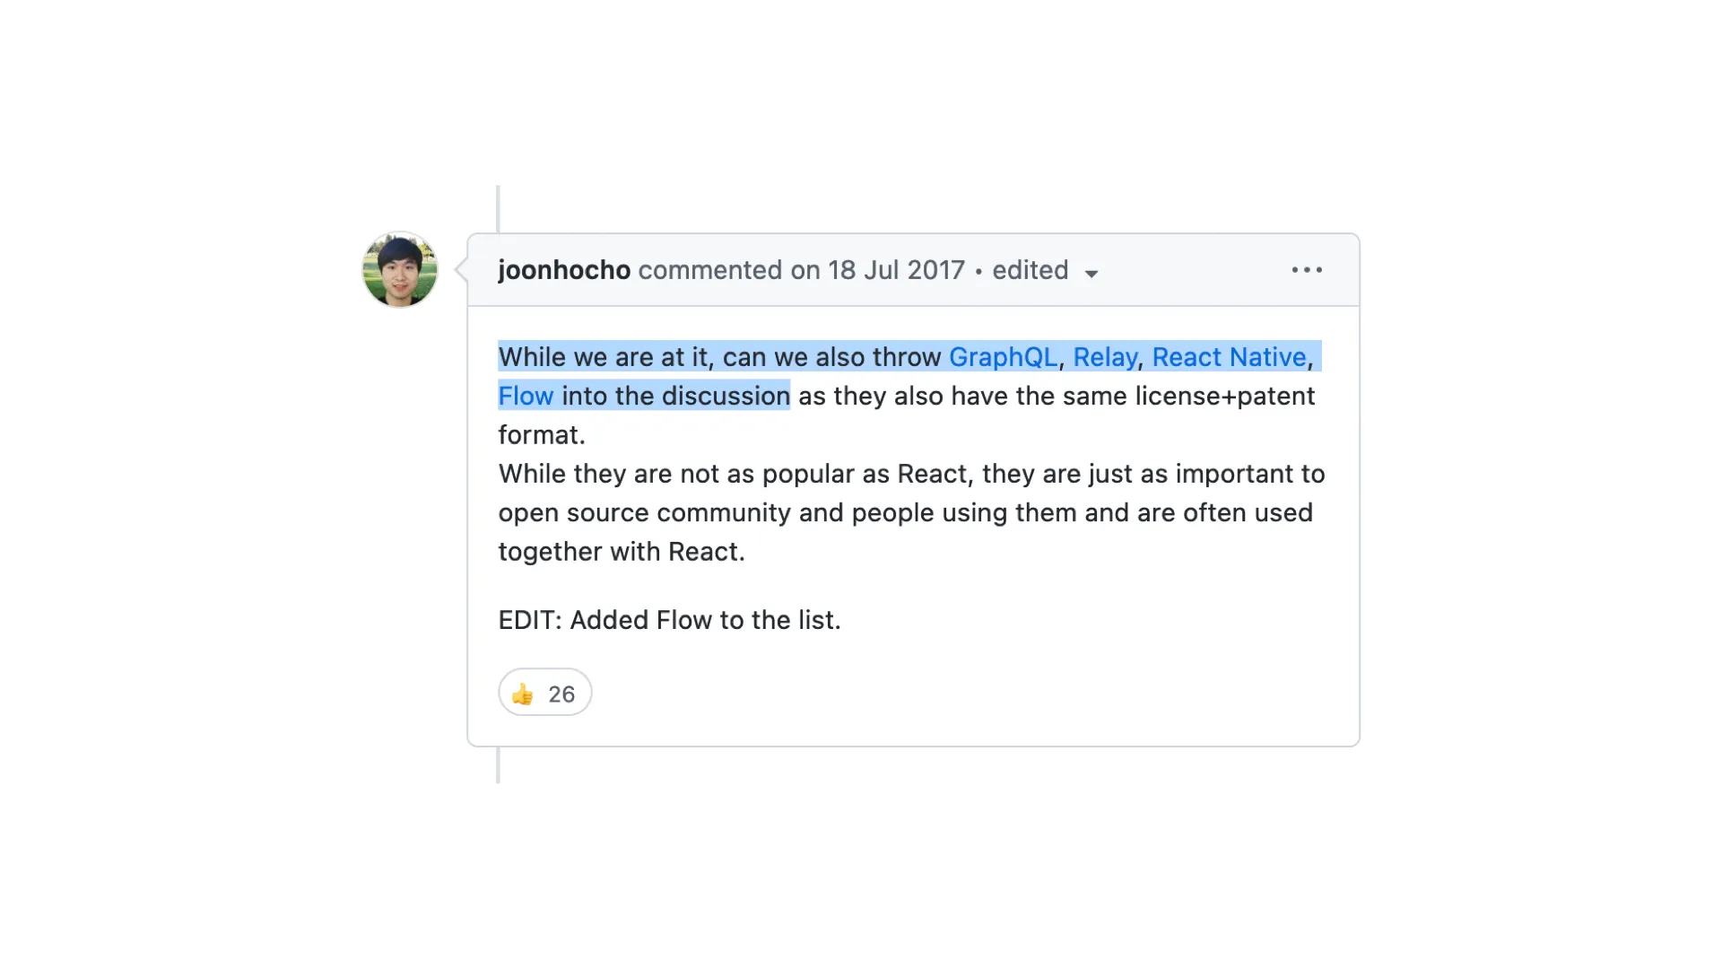This screenshot has width=1722, height=969.
Task: Click the 18 Jul 2017 timestamp
Action: 896,270
